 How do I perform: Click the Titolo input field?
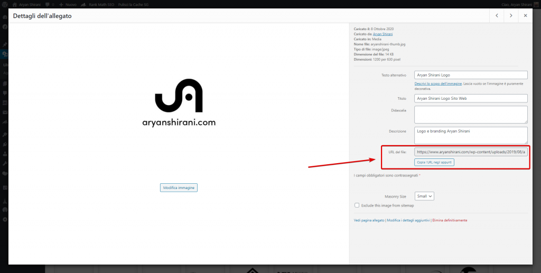coord(471,98)
